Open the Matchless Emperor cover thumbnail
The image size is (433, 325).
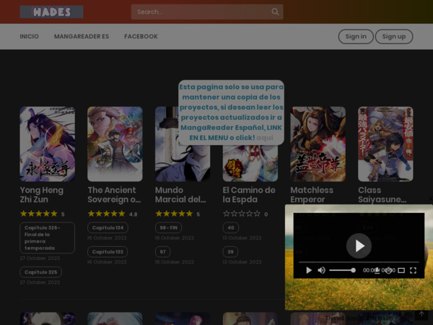(x=318, y=144)
